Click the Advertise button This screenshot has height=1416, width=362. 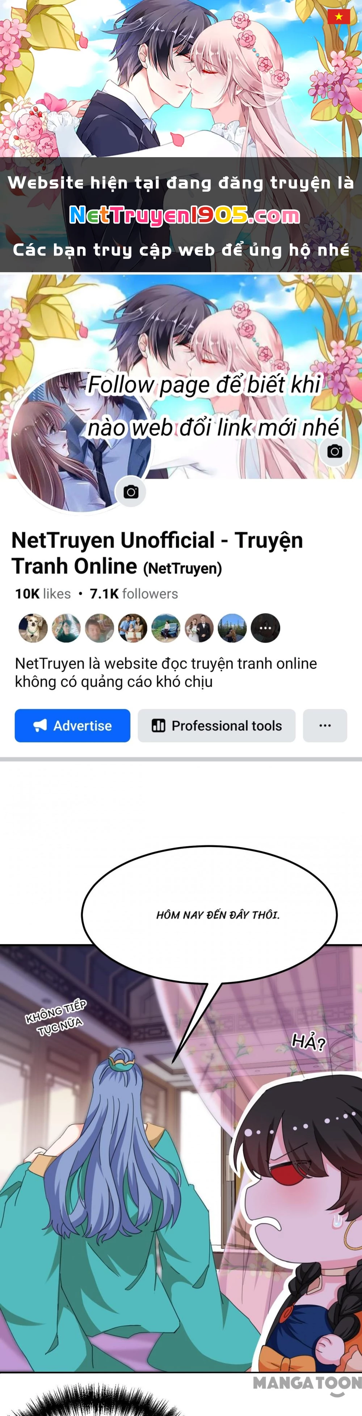[72, 725]
